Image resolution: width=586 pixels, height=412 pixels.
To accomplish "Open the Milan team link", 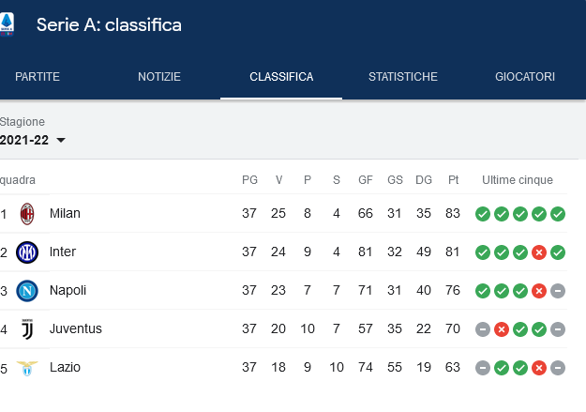I will (x=65, y=213).
